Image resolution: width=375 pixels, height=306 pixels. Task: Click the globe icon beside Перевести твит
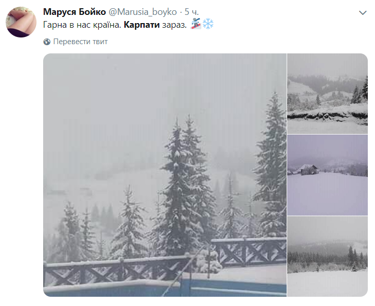tap(47, 42)
